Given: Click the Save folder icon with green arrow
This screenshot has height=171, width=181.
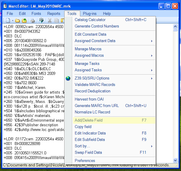Looking at the screenshot, I should point(25,20).
